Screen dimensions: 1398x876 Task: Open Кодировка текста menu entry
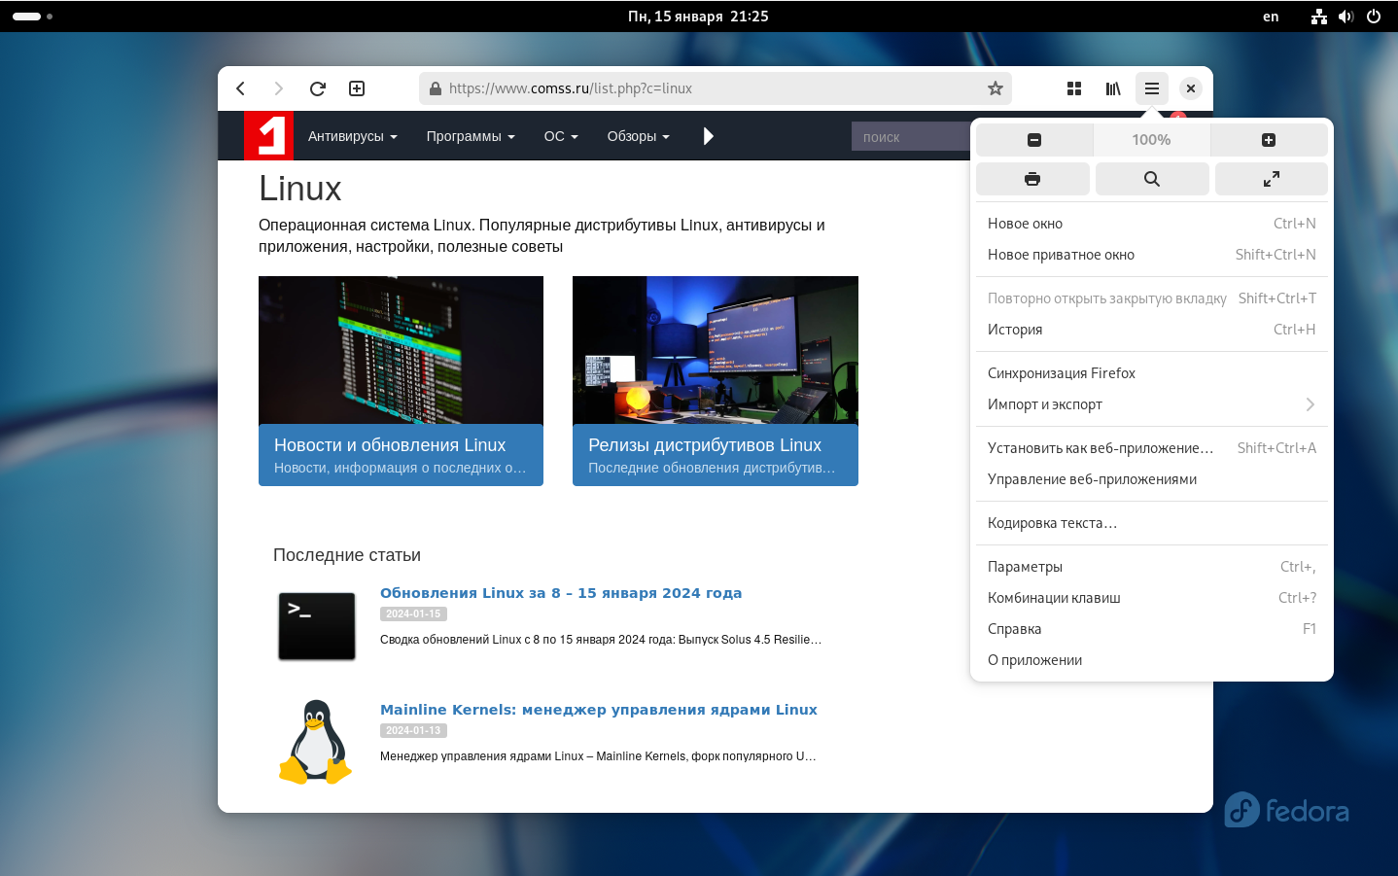point(1152,523)
